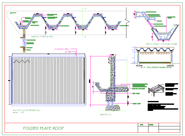This screenshot has height=136, width=185.
Task: Click the V-shaped bay in fixed glass detail
Action: 165,32
